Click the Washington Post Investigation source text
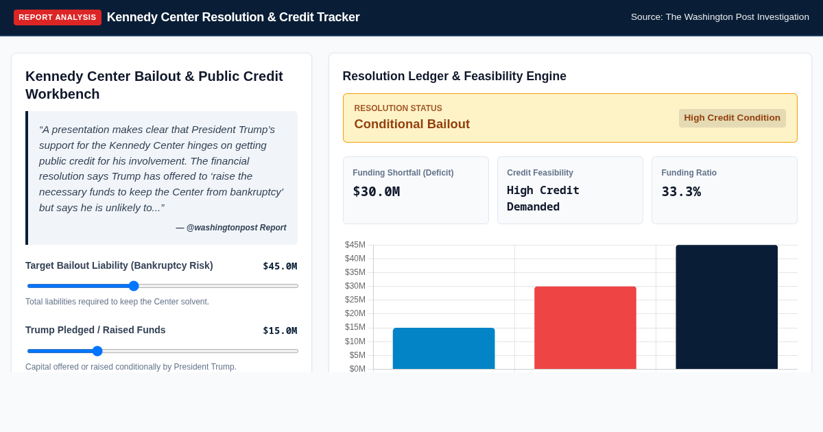823x432 pixels. click(720, 17)
